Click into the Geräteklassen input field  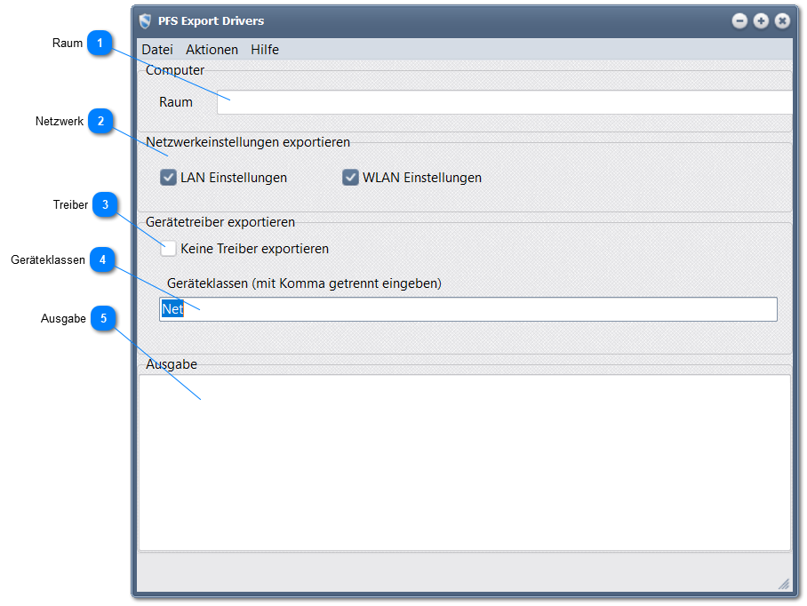pos(467,309)
